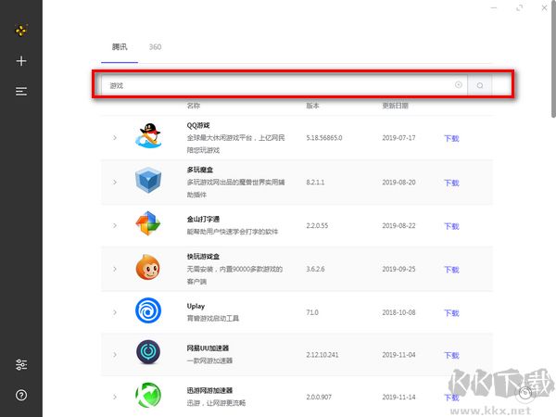
Task: Click version 3.6.2.6 cell
Action: pyautogui.click(x=315, y=269)
